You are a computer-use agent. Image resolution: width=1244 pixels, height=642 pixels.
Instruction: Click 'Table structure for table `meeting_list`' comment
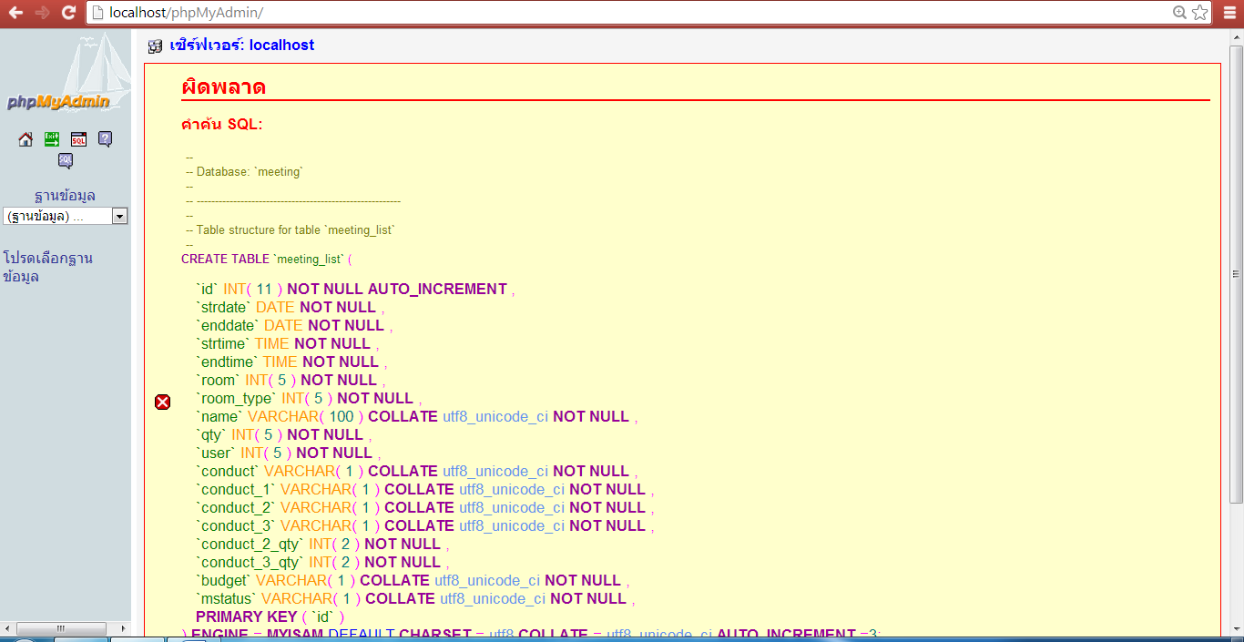pos(291,229)
